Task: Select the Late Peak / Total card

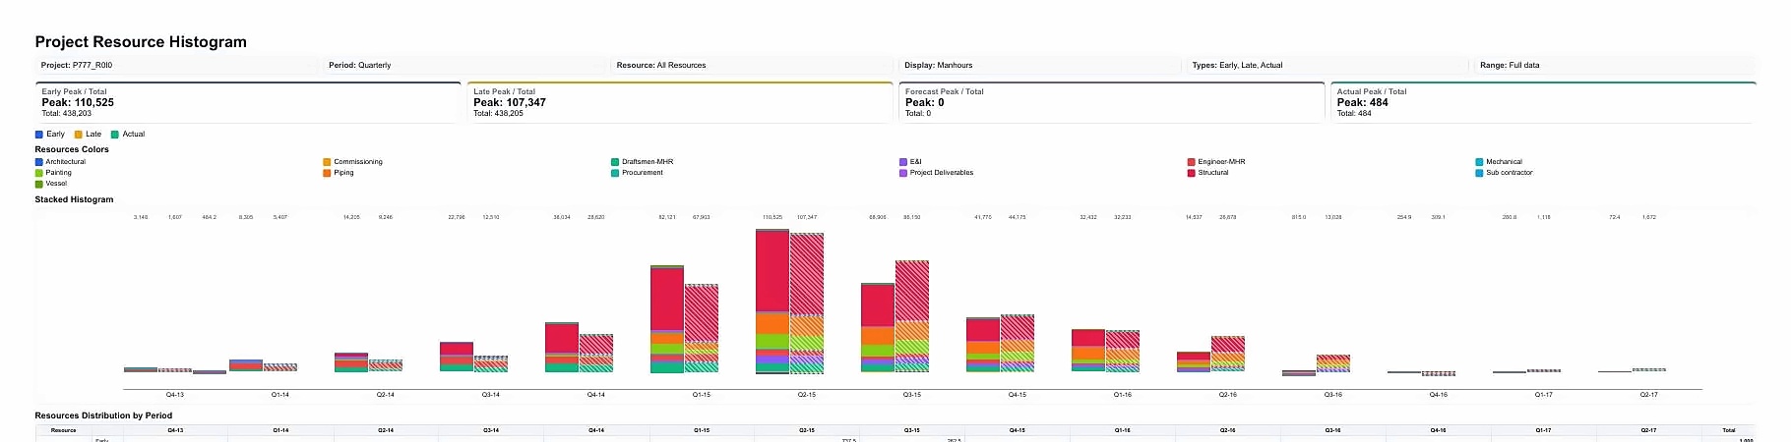Action: [x=680, y=102]
